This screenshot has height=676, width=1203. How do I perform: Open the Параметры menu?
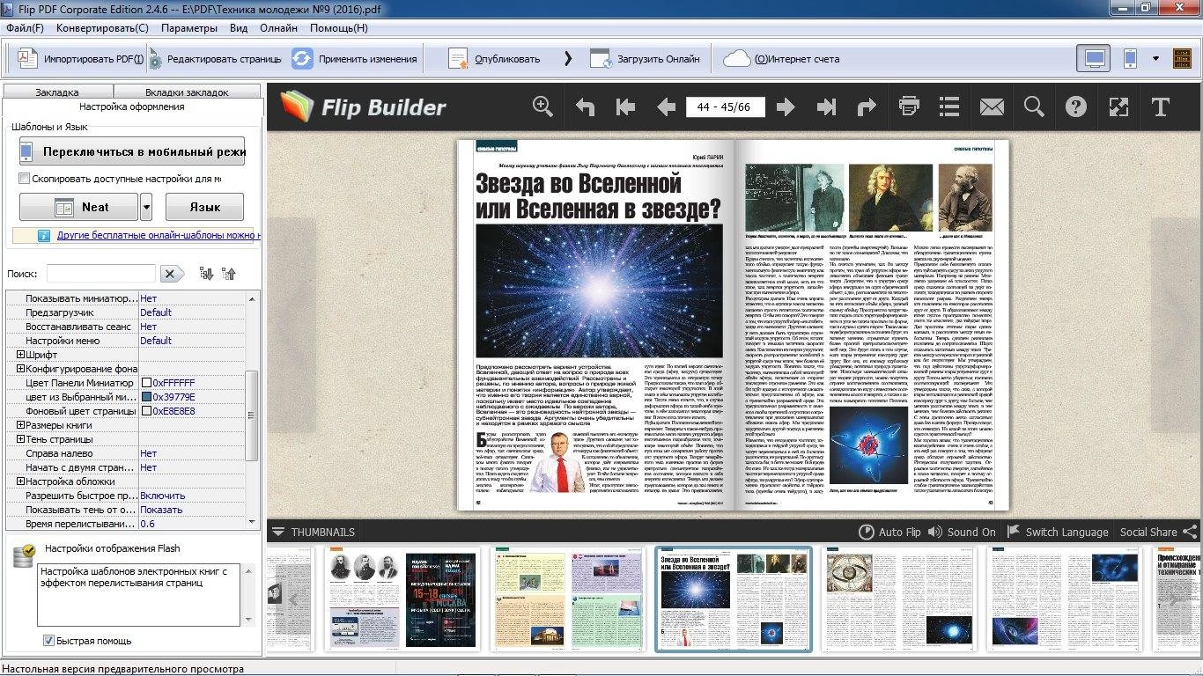[x=189, y=28]
